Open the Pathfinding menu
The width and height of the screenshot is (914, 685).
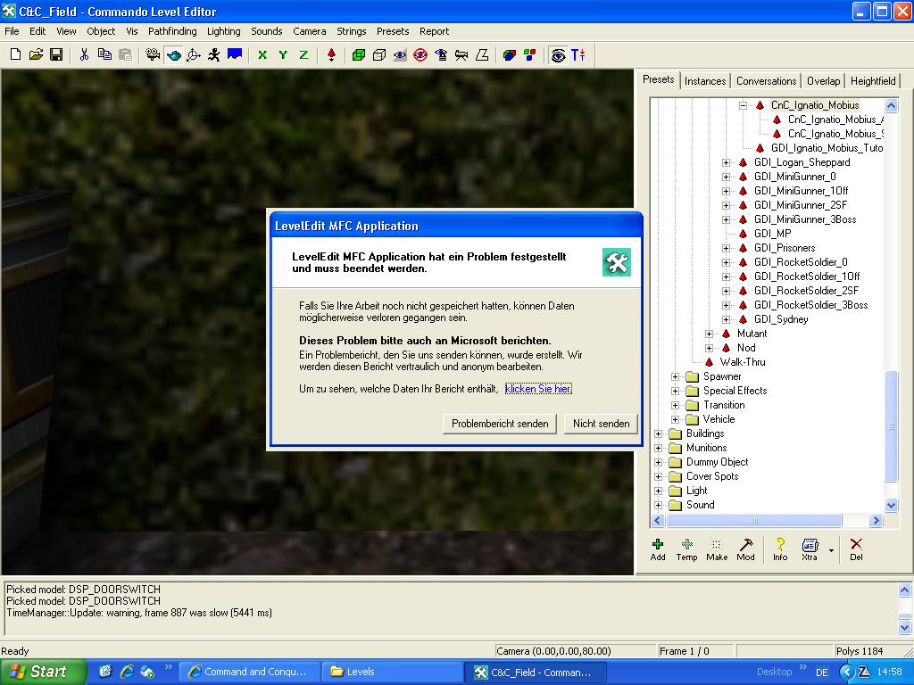click(172, 31)
